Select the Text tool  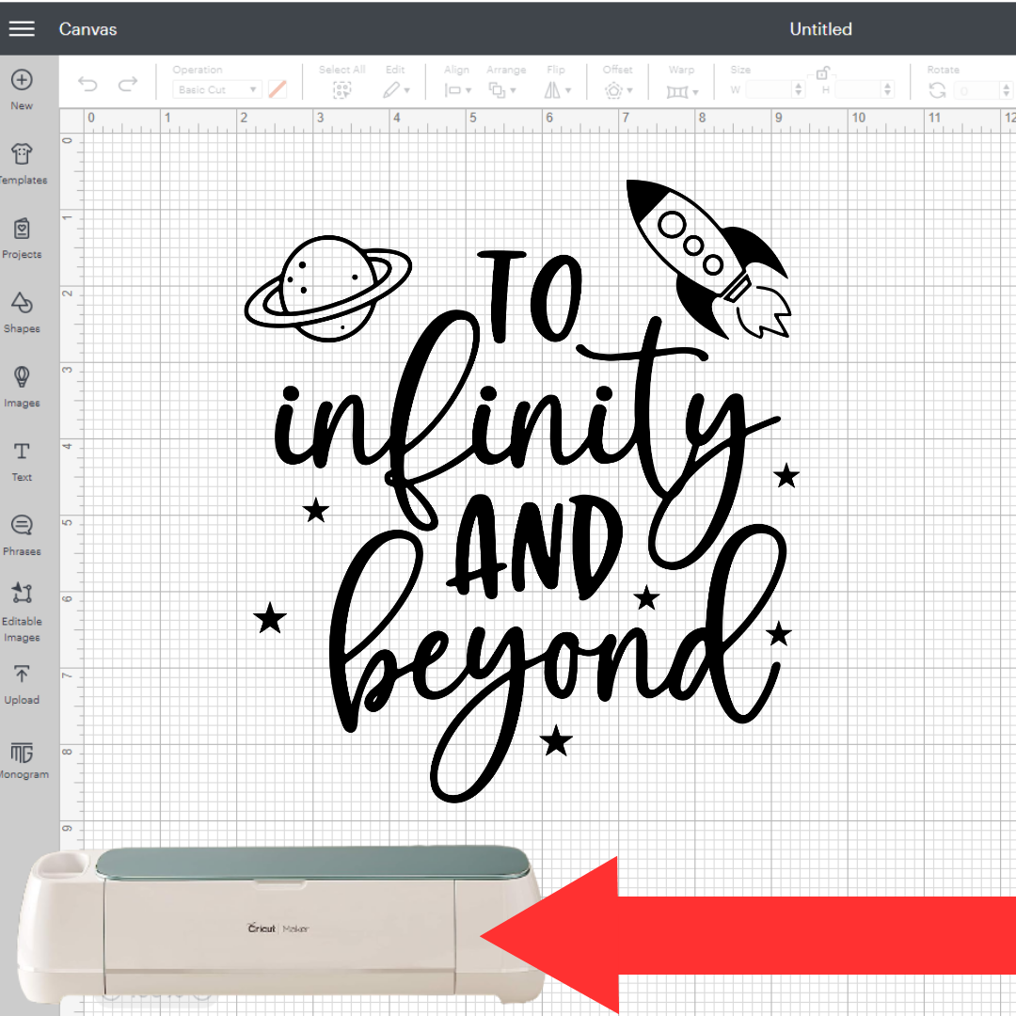pyautogui.click(x=22, y=461)
